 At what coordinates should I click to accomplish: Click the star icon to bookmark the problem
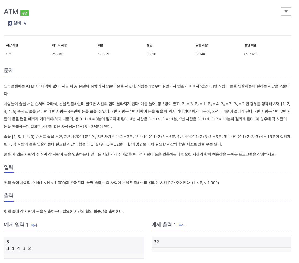(x=286, y=11)
